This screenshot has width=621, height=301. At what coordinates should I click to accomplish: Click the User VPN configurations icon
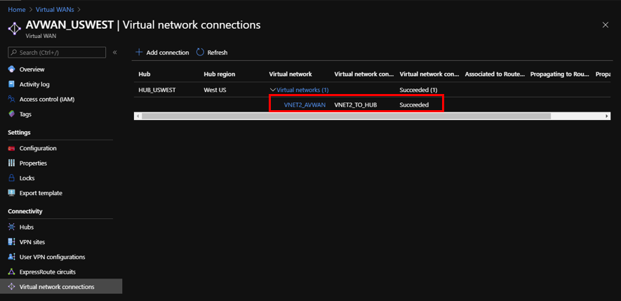(x=11, y=257)
